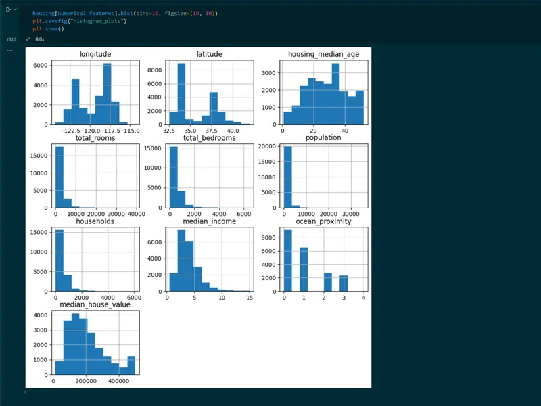Click the housing_median_age histogram plot
The width and height of the screenshot is (541, 406).
[x=324, y=92]
